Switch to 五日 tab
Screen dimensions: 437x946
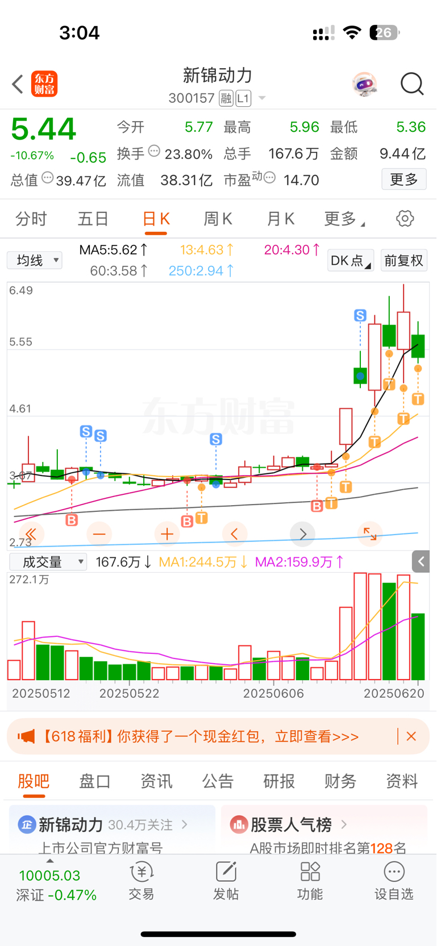(93, 219)
